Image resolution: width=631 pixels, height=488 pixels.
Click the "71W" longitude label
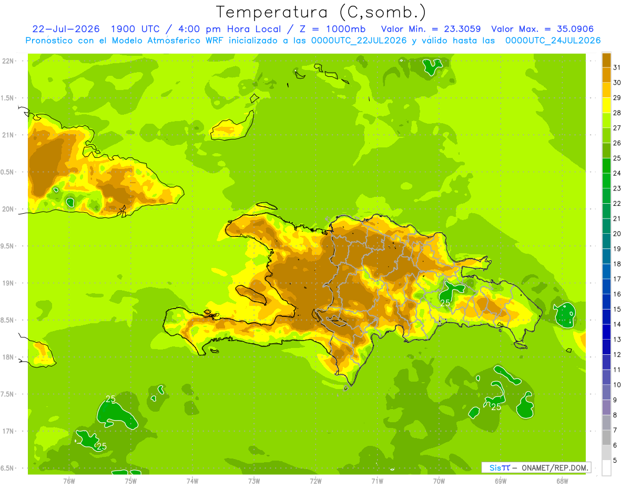tap(377, 481)
